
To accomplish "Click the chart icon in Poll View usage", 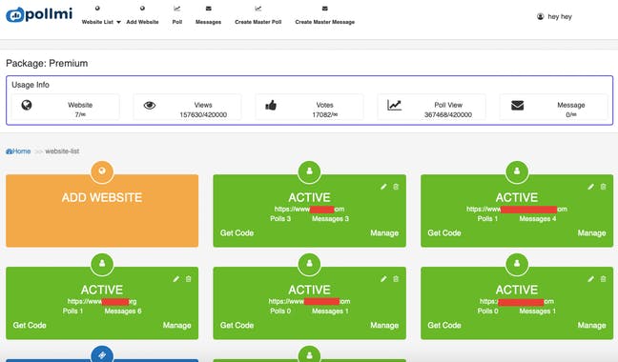I will 394,105.
